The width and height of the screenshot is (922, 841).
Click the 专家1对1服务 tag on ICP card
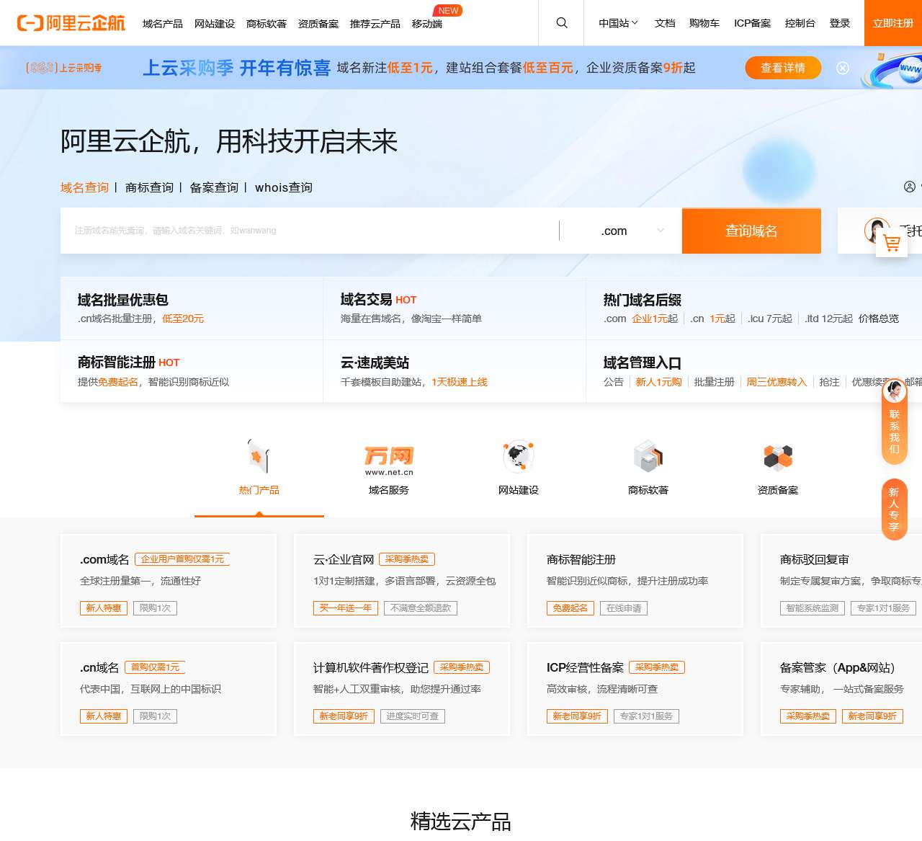coord(646,716)
